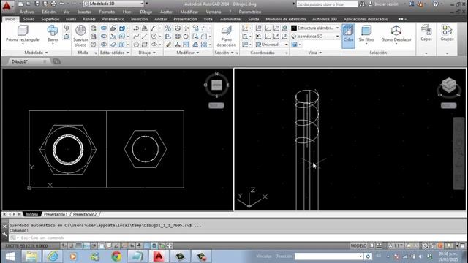
Task: Switch to the Superficie ribbon tab
Action: point(50,19)
